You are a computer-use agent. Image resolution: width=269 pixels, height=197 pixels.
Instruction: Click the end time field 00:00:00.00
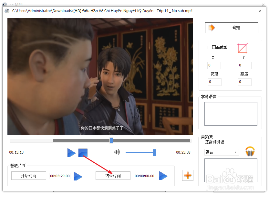(144, 176)
